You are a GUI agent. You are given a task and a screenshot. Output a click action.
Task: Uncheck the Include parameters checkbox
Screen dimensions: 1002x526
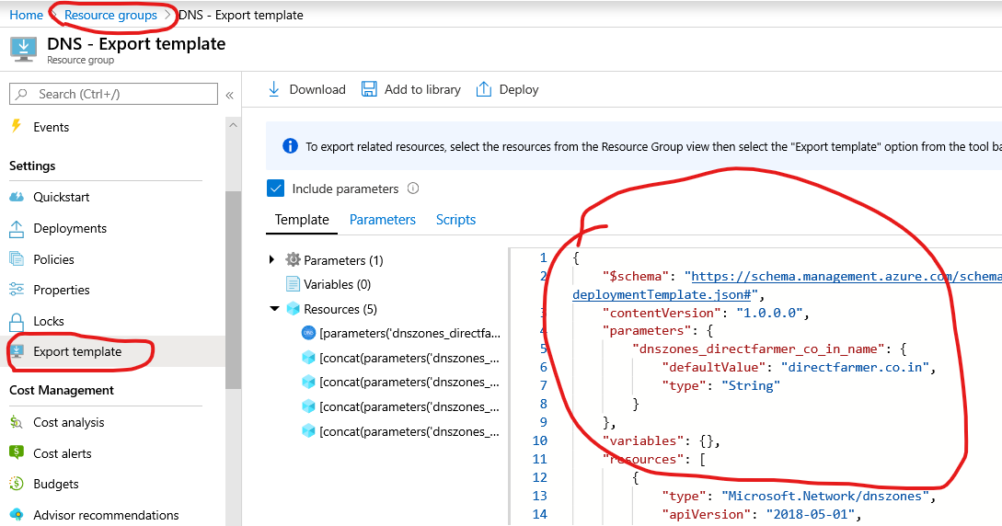pos(275,189)
